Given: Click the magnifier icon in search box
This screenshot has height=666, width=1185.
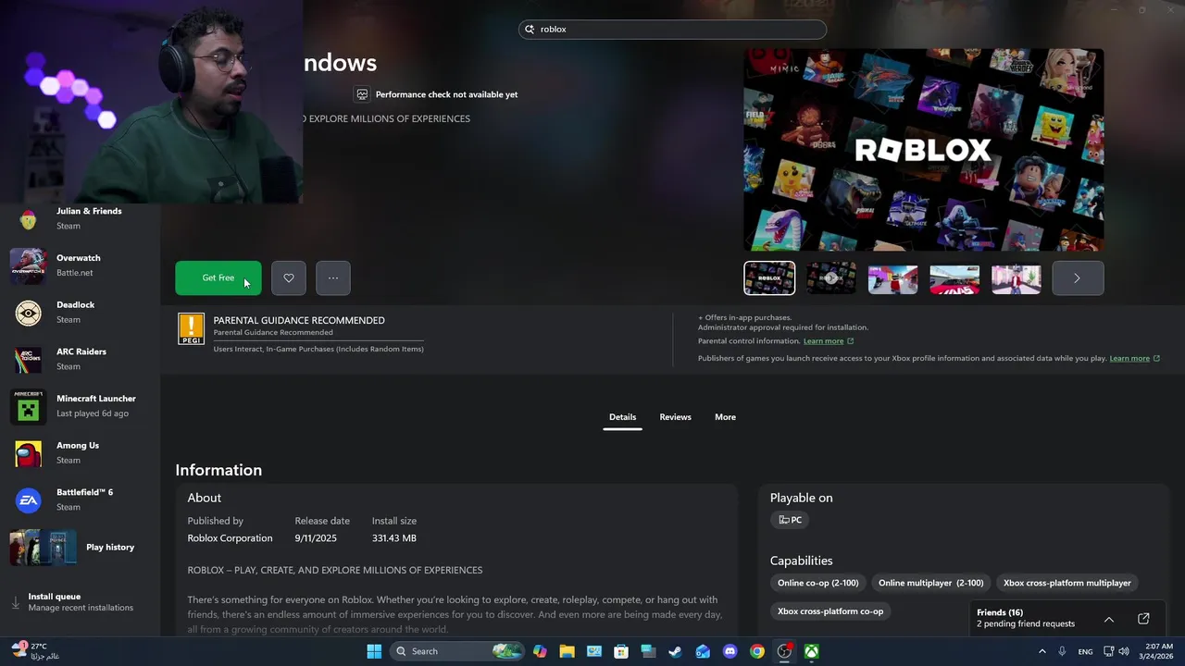Looking at the screenshot, I should pyautogui.click(x=530, y=30).
